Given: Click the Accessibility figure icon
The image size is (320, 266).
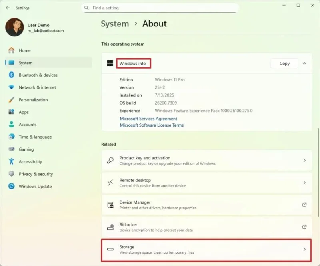Looking at the screenshot, I should point(12,161).
